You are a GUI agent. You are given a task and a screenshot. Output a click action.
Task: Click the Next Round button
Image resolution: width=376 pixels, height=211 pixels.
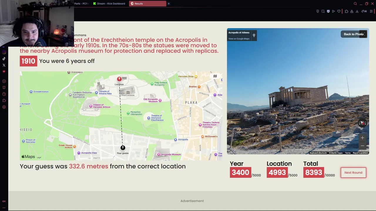point(353,173)
